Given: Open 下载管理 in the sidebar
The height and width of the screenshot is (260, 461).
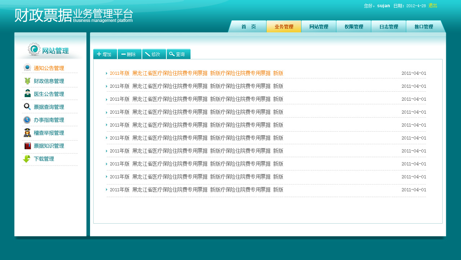Looking at the screenshot, I should tap(44, 159).
